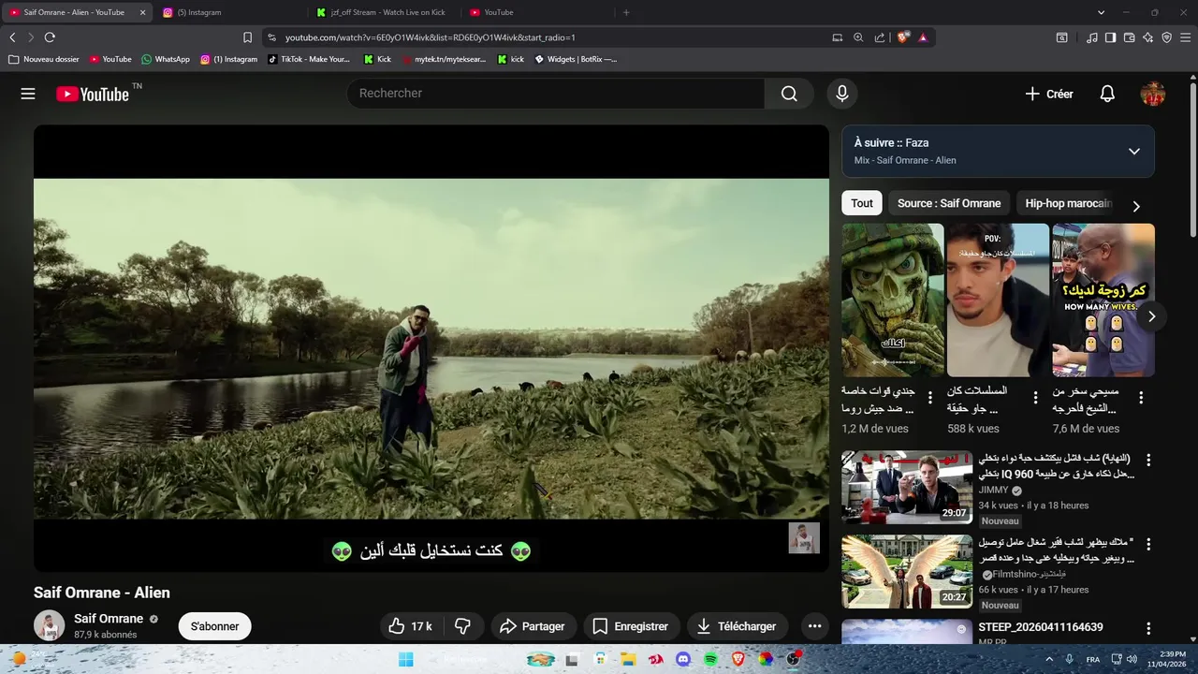The height and width of the screenshot is (674, 1198).
Task: Open the Saif Omrane channel avatar
Action: coord(49,625)
